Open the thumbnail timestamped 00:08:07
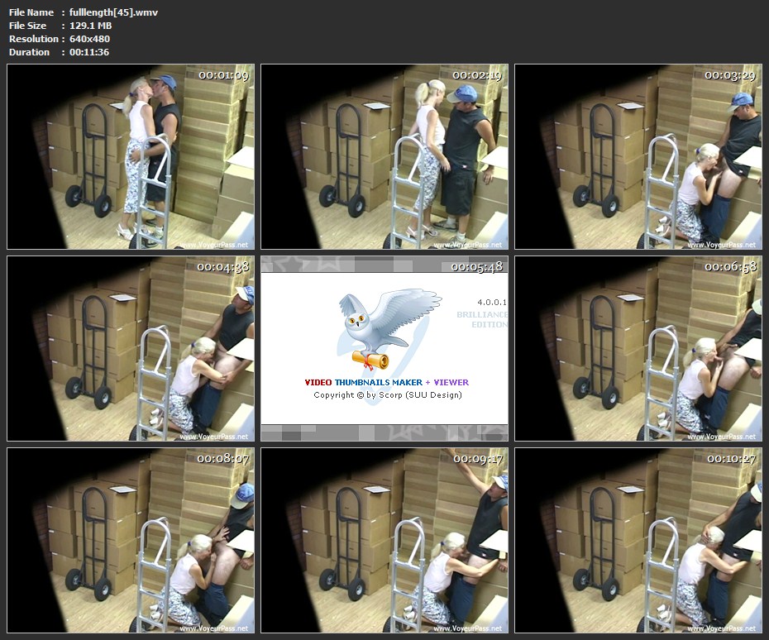This screenshot has height=640, width=769. tap(131, 541)
